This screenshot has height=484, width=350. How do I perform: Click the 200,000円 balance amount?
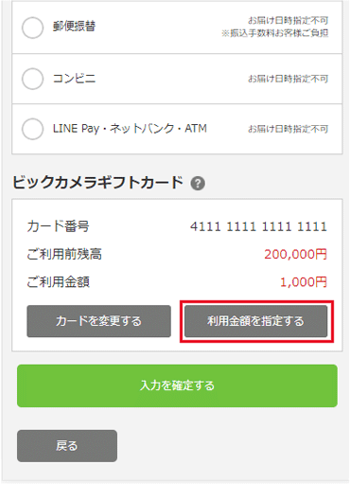pos(296,254)
